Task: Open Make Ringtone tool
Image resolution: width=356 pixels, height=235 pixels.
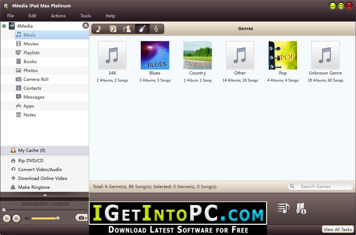Action: pyautogui.click(x=31, y=187)
